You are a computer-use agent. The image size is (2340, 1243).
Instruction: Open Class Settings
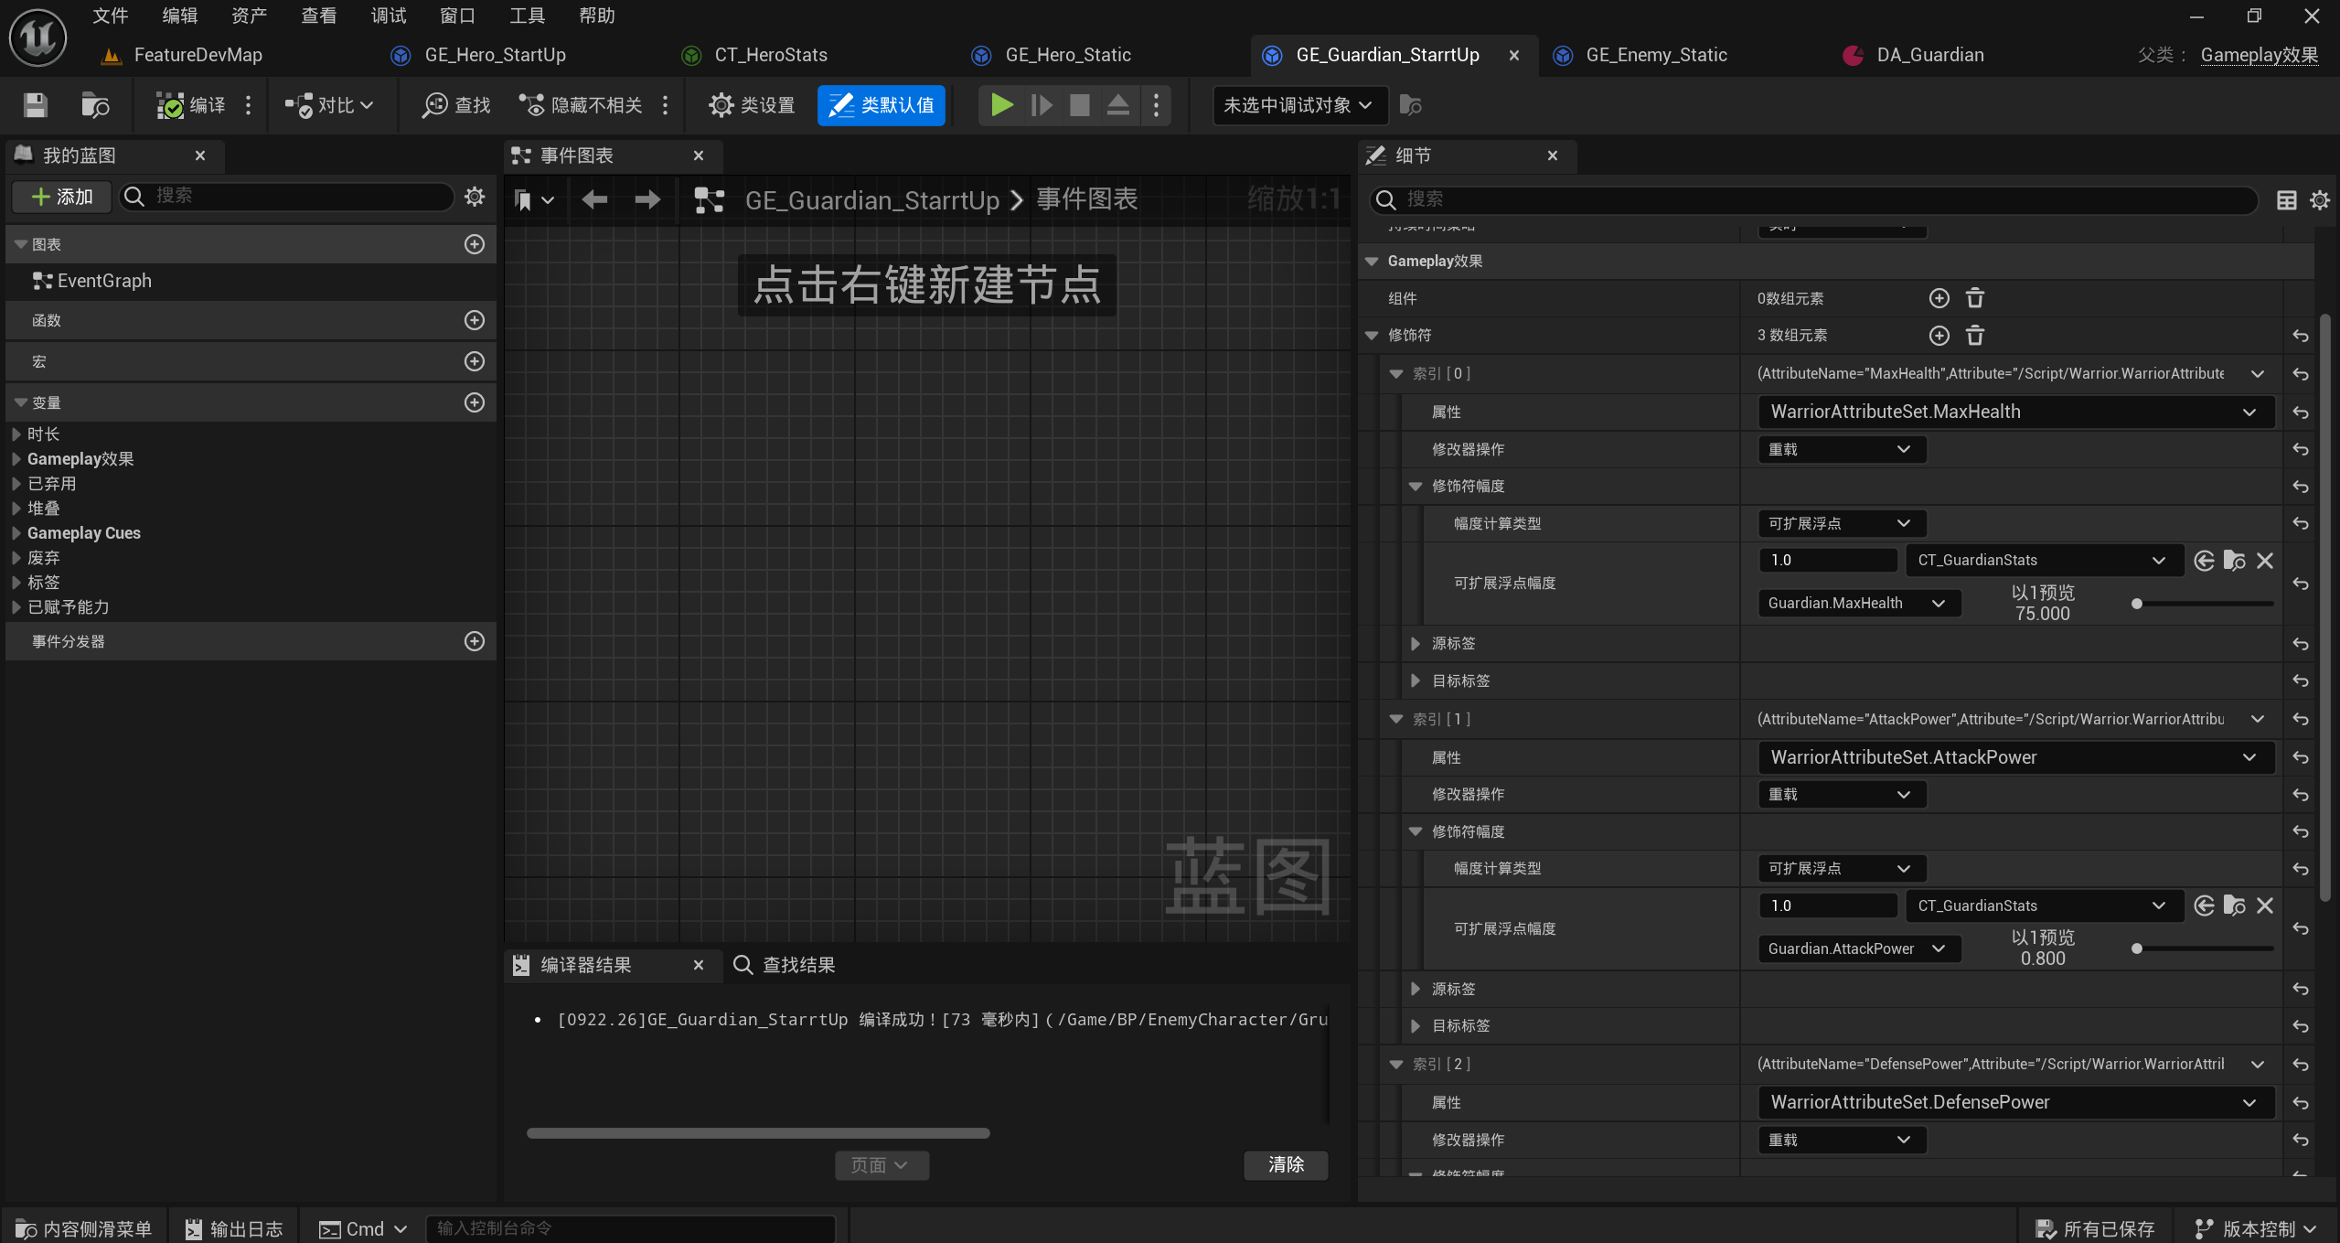(x=752, y=105)
